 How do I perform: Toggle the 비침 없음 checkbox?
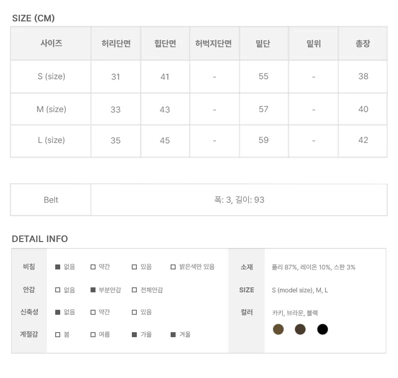[58, 267]
